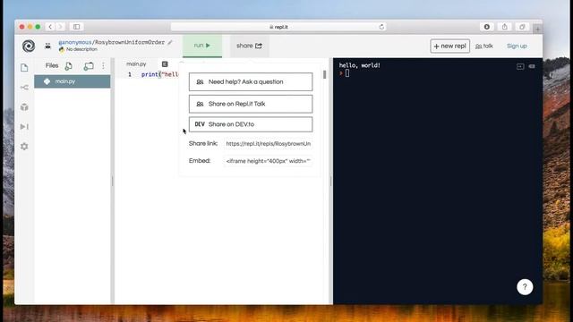Open the Files sidebar icon
Screen dimensions: 573x322
[x=24, y=68]
